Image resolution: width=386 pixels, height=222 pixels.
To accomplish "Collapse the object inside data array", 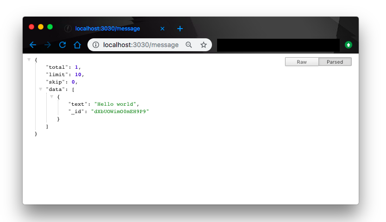I will pyautogui.click(x=52, y=96).
